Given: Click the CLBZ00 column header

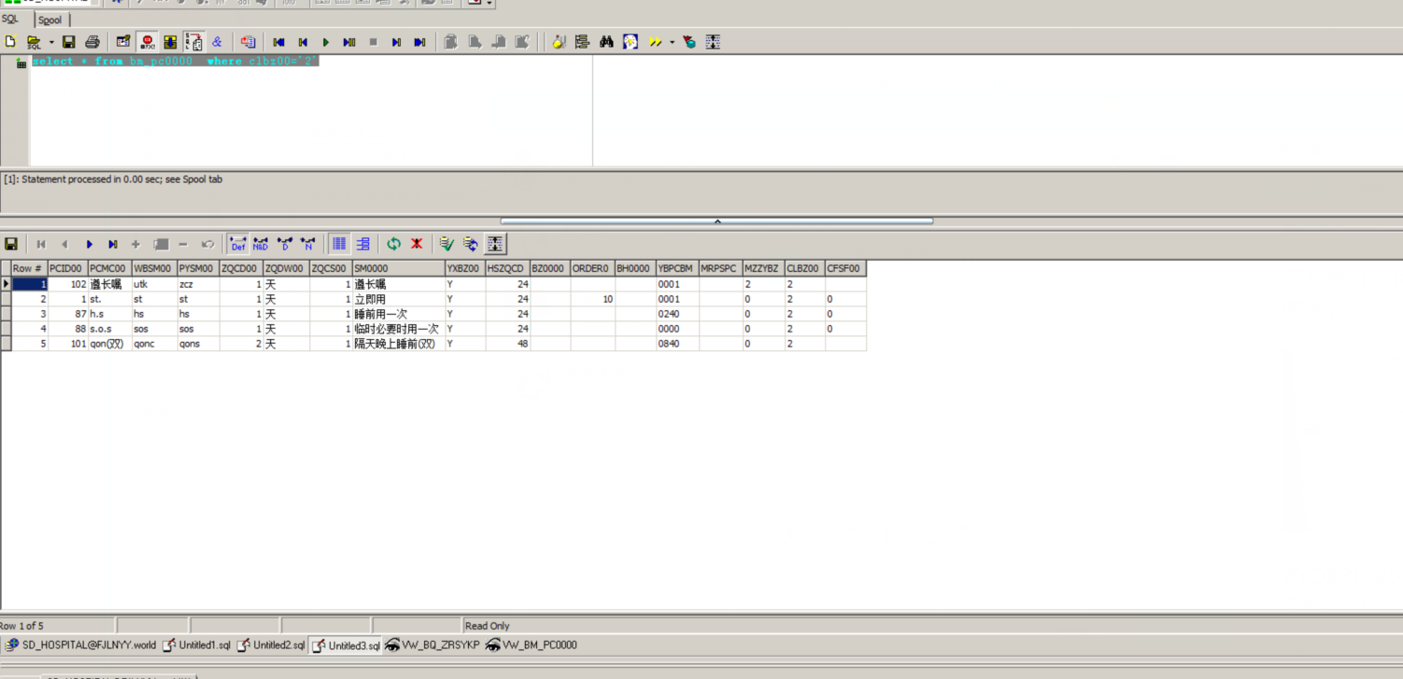Looking at the screenshot, I should click(804, 269).
